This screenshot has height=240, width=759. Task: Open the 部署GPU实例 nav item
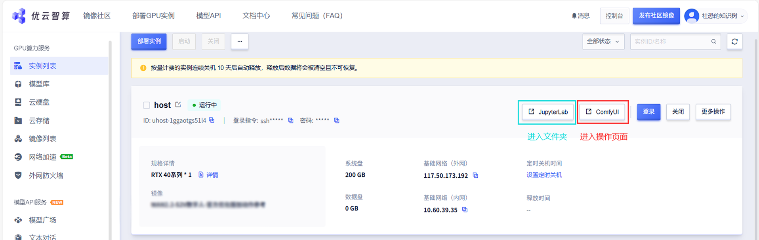[153, 16]
